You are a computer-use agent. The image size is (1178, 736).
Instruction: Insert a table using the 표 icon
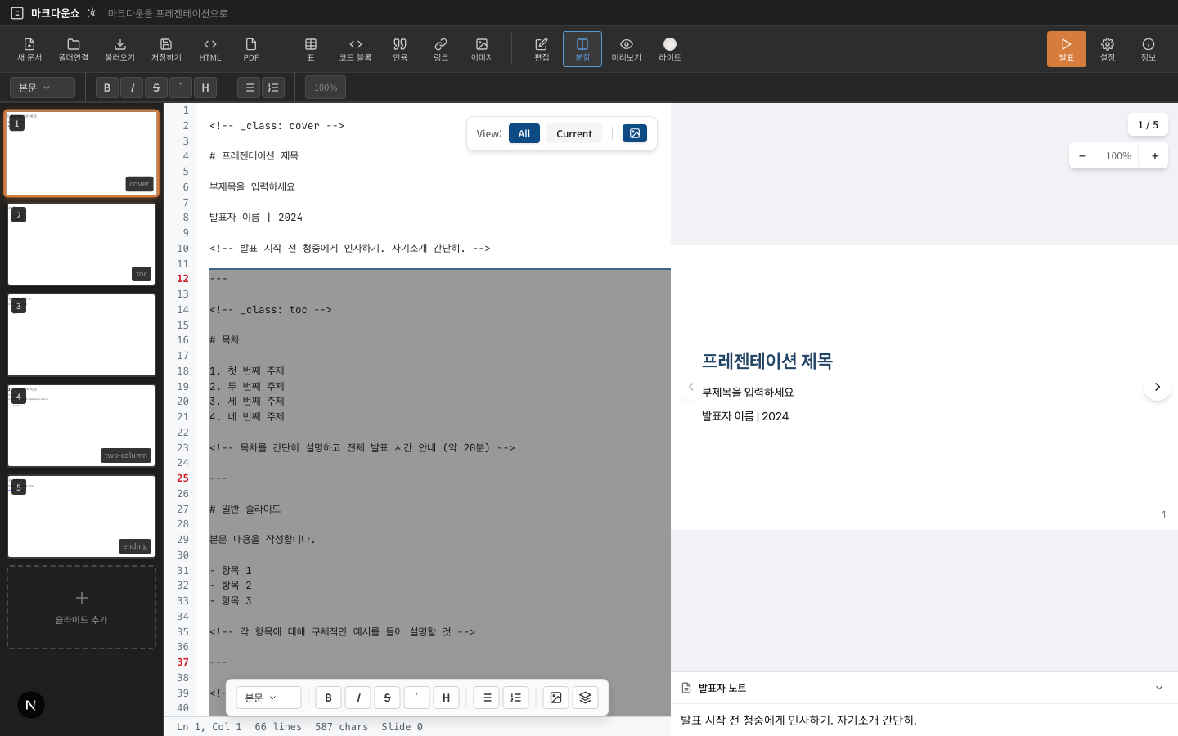[x=311, y=49]
